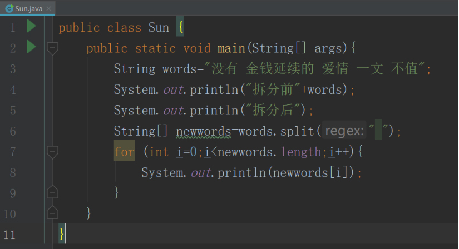
Task: Click the out field on line 5
Action: coord(173,111)
